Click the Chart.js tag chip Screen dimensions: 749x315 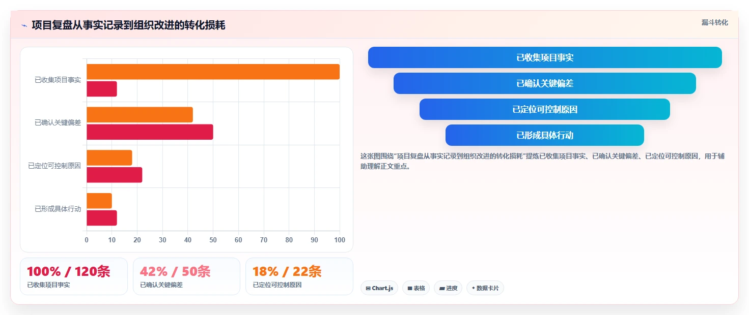[379, 288]
